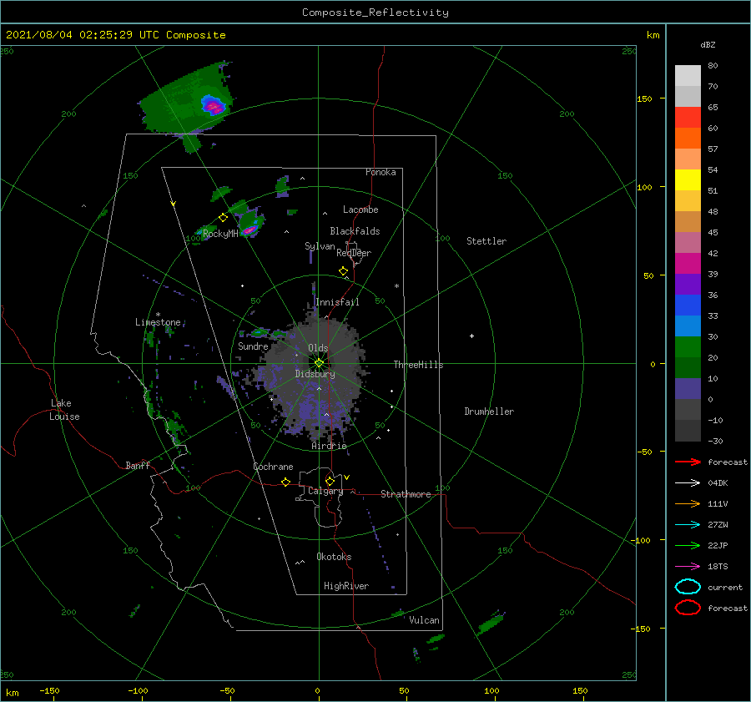Screen dimensions: 751x702
Task: Click the Vulcan label
Action: [424, 620]
